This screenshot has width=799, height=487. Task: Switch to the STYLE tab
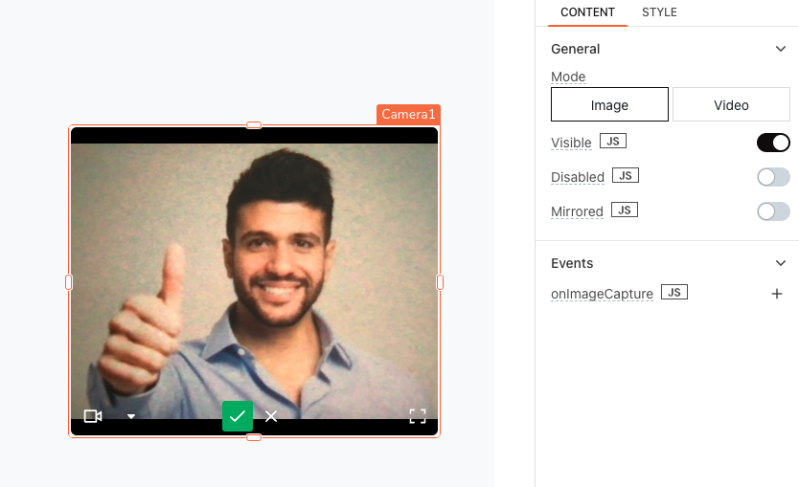[x=659, y=12]
